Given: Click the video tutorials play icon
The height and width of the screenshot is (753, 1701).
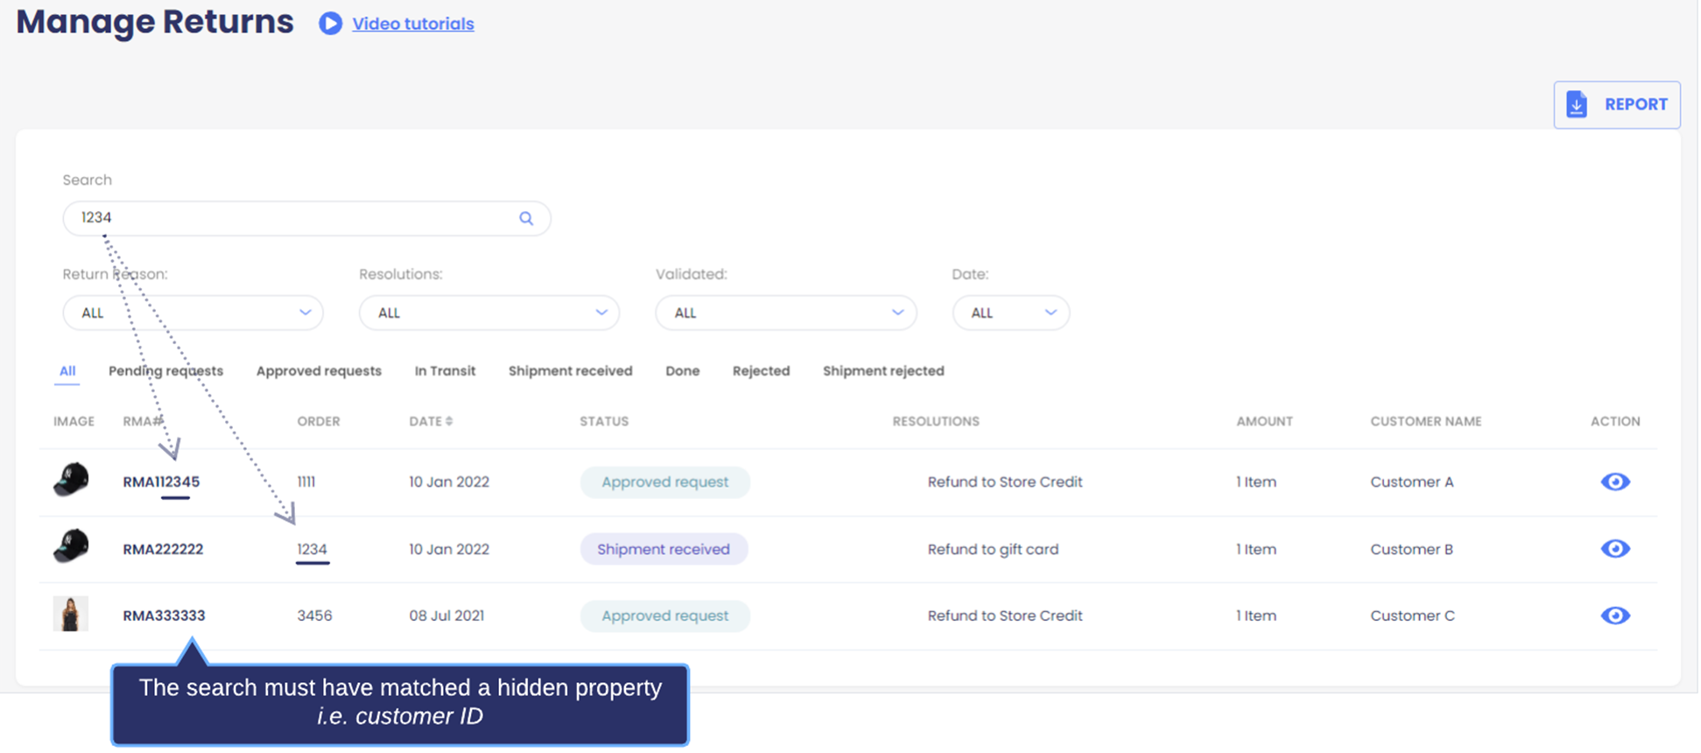Looking at the screenshot, I should pos(330,24).
